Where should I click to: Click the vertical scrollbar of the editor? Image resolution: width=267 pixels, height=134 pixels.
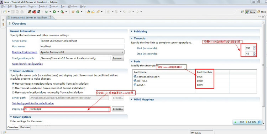pyautogui.click(x=263, y=65)
